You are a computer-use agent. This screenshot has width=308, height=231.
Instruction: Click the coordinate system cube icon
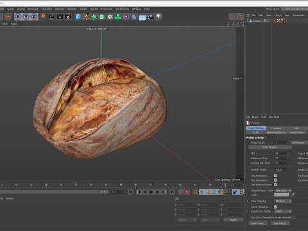pyautogui.click(x=42, y=17)
